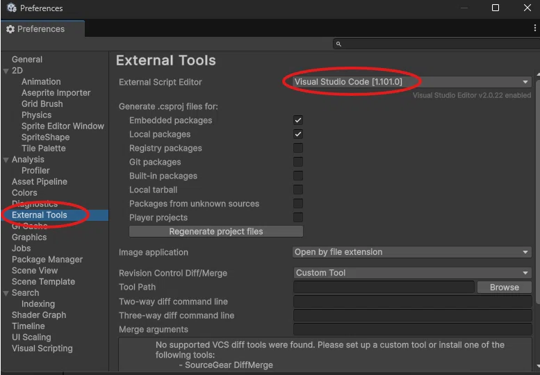Select Search in the sidebar

[x=26, y=293]
